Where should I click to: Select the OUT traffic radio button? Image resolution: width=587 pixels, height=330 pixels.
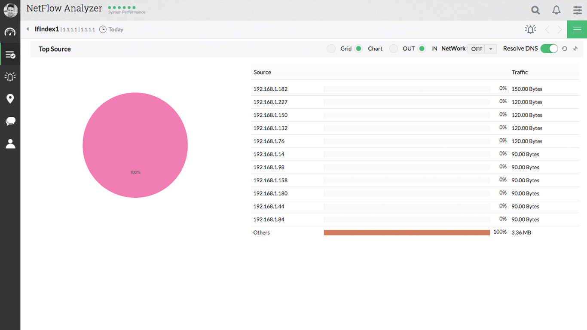click(394, 49)
